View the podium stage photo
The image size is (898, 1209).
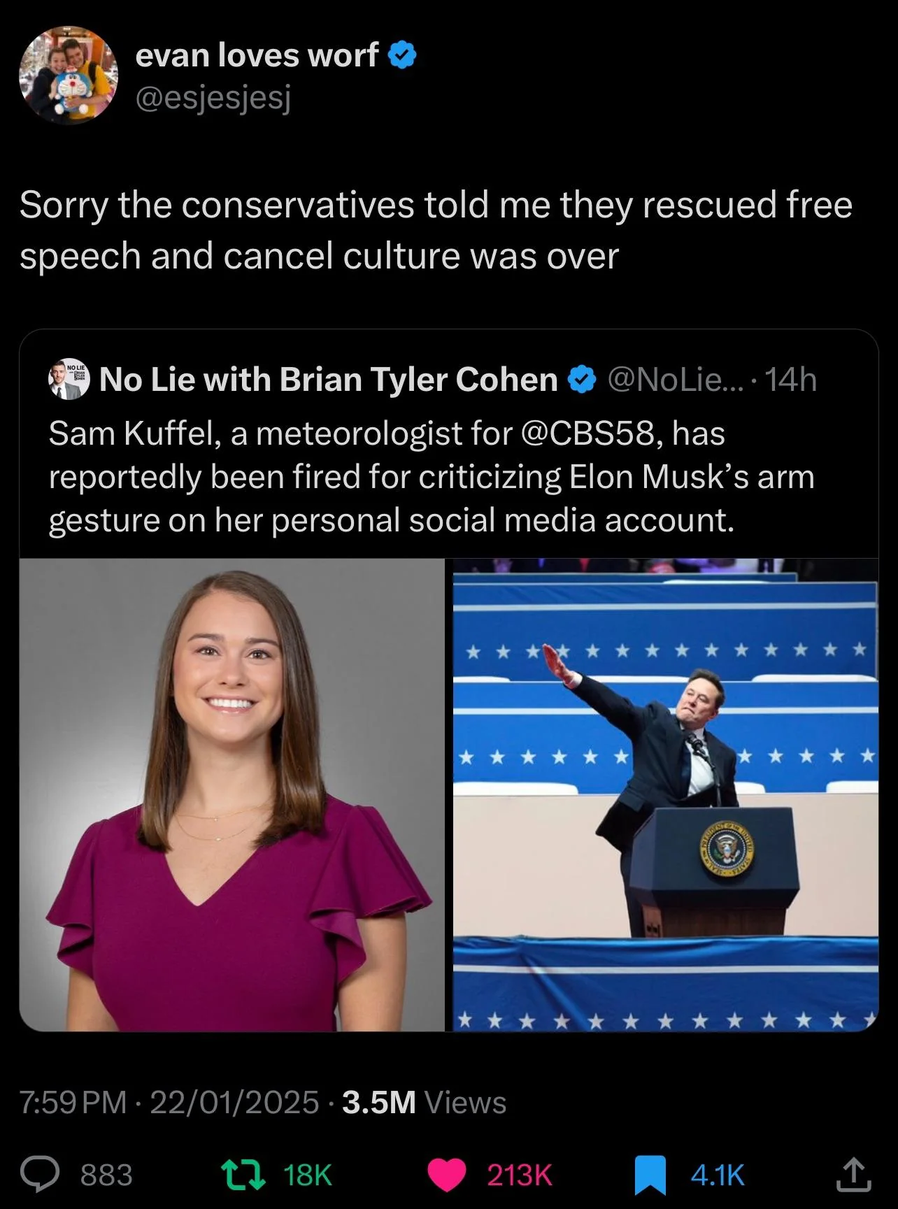click(666, 794)
